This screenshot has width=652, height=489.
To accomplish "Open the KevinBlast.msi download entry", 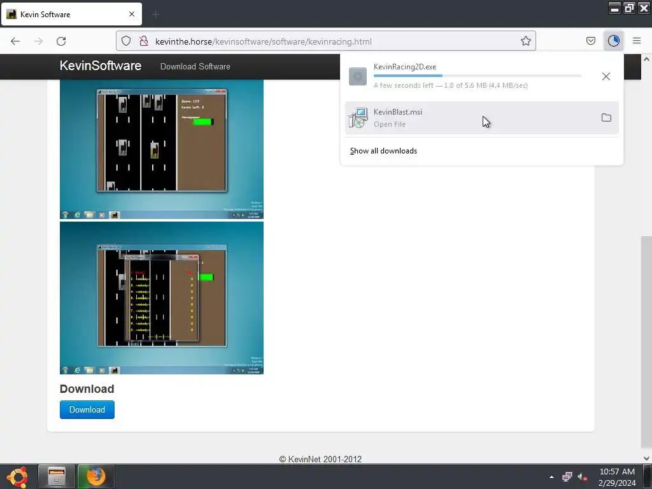I will (482, 118).
